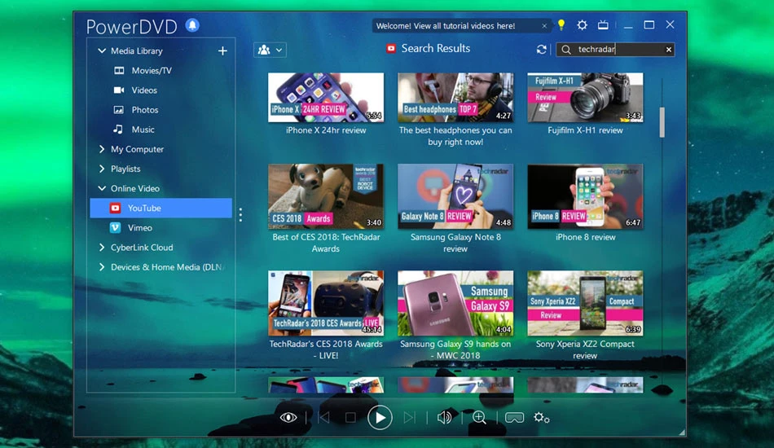Image resolution: width=774 pixels, height=448 pixels.
Task: Click the vertical scrollbar in results
Action: coord(662,122)
